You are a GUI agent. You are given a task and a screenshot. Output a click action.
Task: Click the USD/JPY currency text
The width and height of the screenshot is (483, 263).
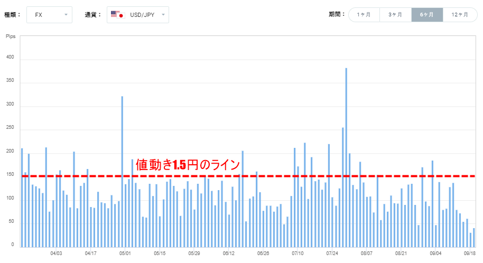(142, 15)
